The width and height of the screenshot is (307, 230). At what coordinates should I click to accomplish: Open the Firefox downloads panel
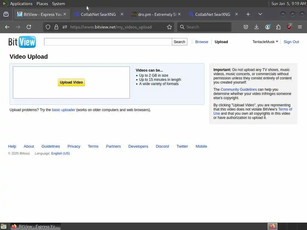[x=257, y=27]
